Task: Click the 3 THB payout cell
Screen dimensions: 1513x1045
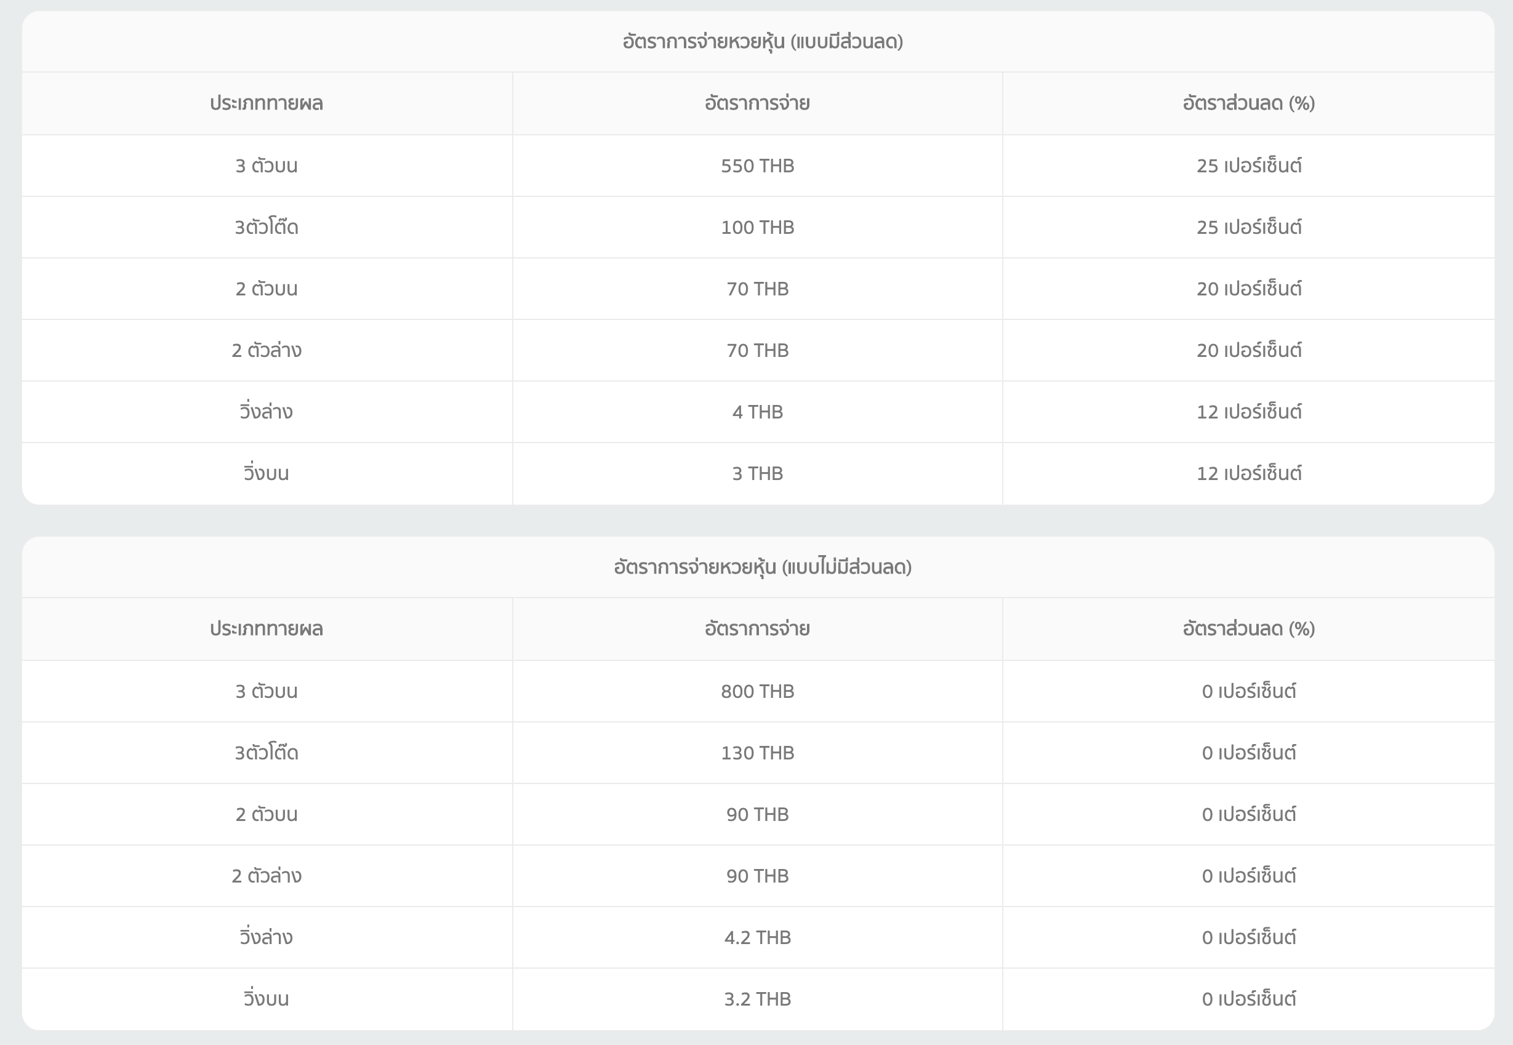Action: 757,473
